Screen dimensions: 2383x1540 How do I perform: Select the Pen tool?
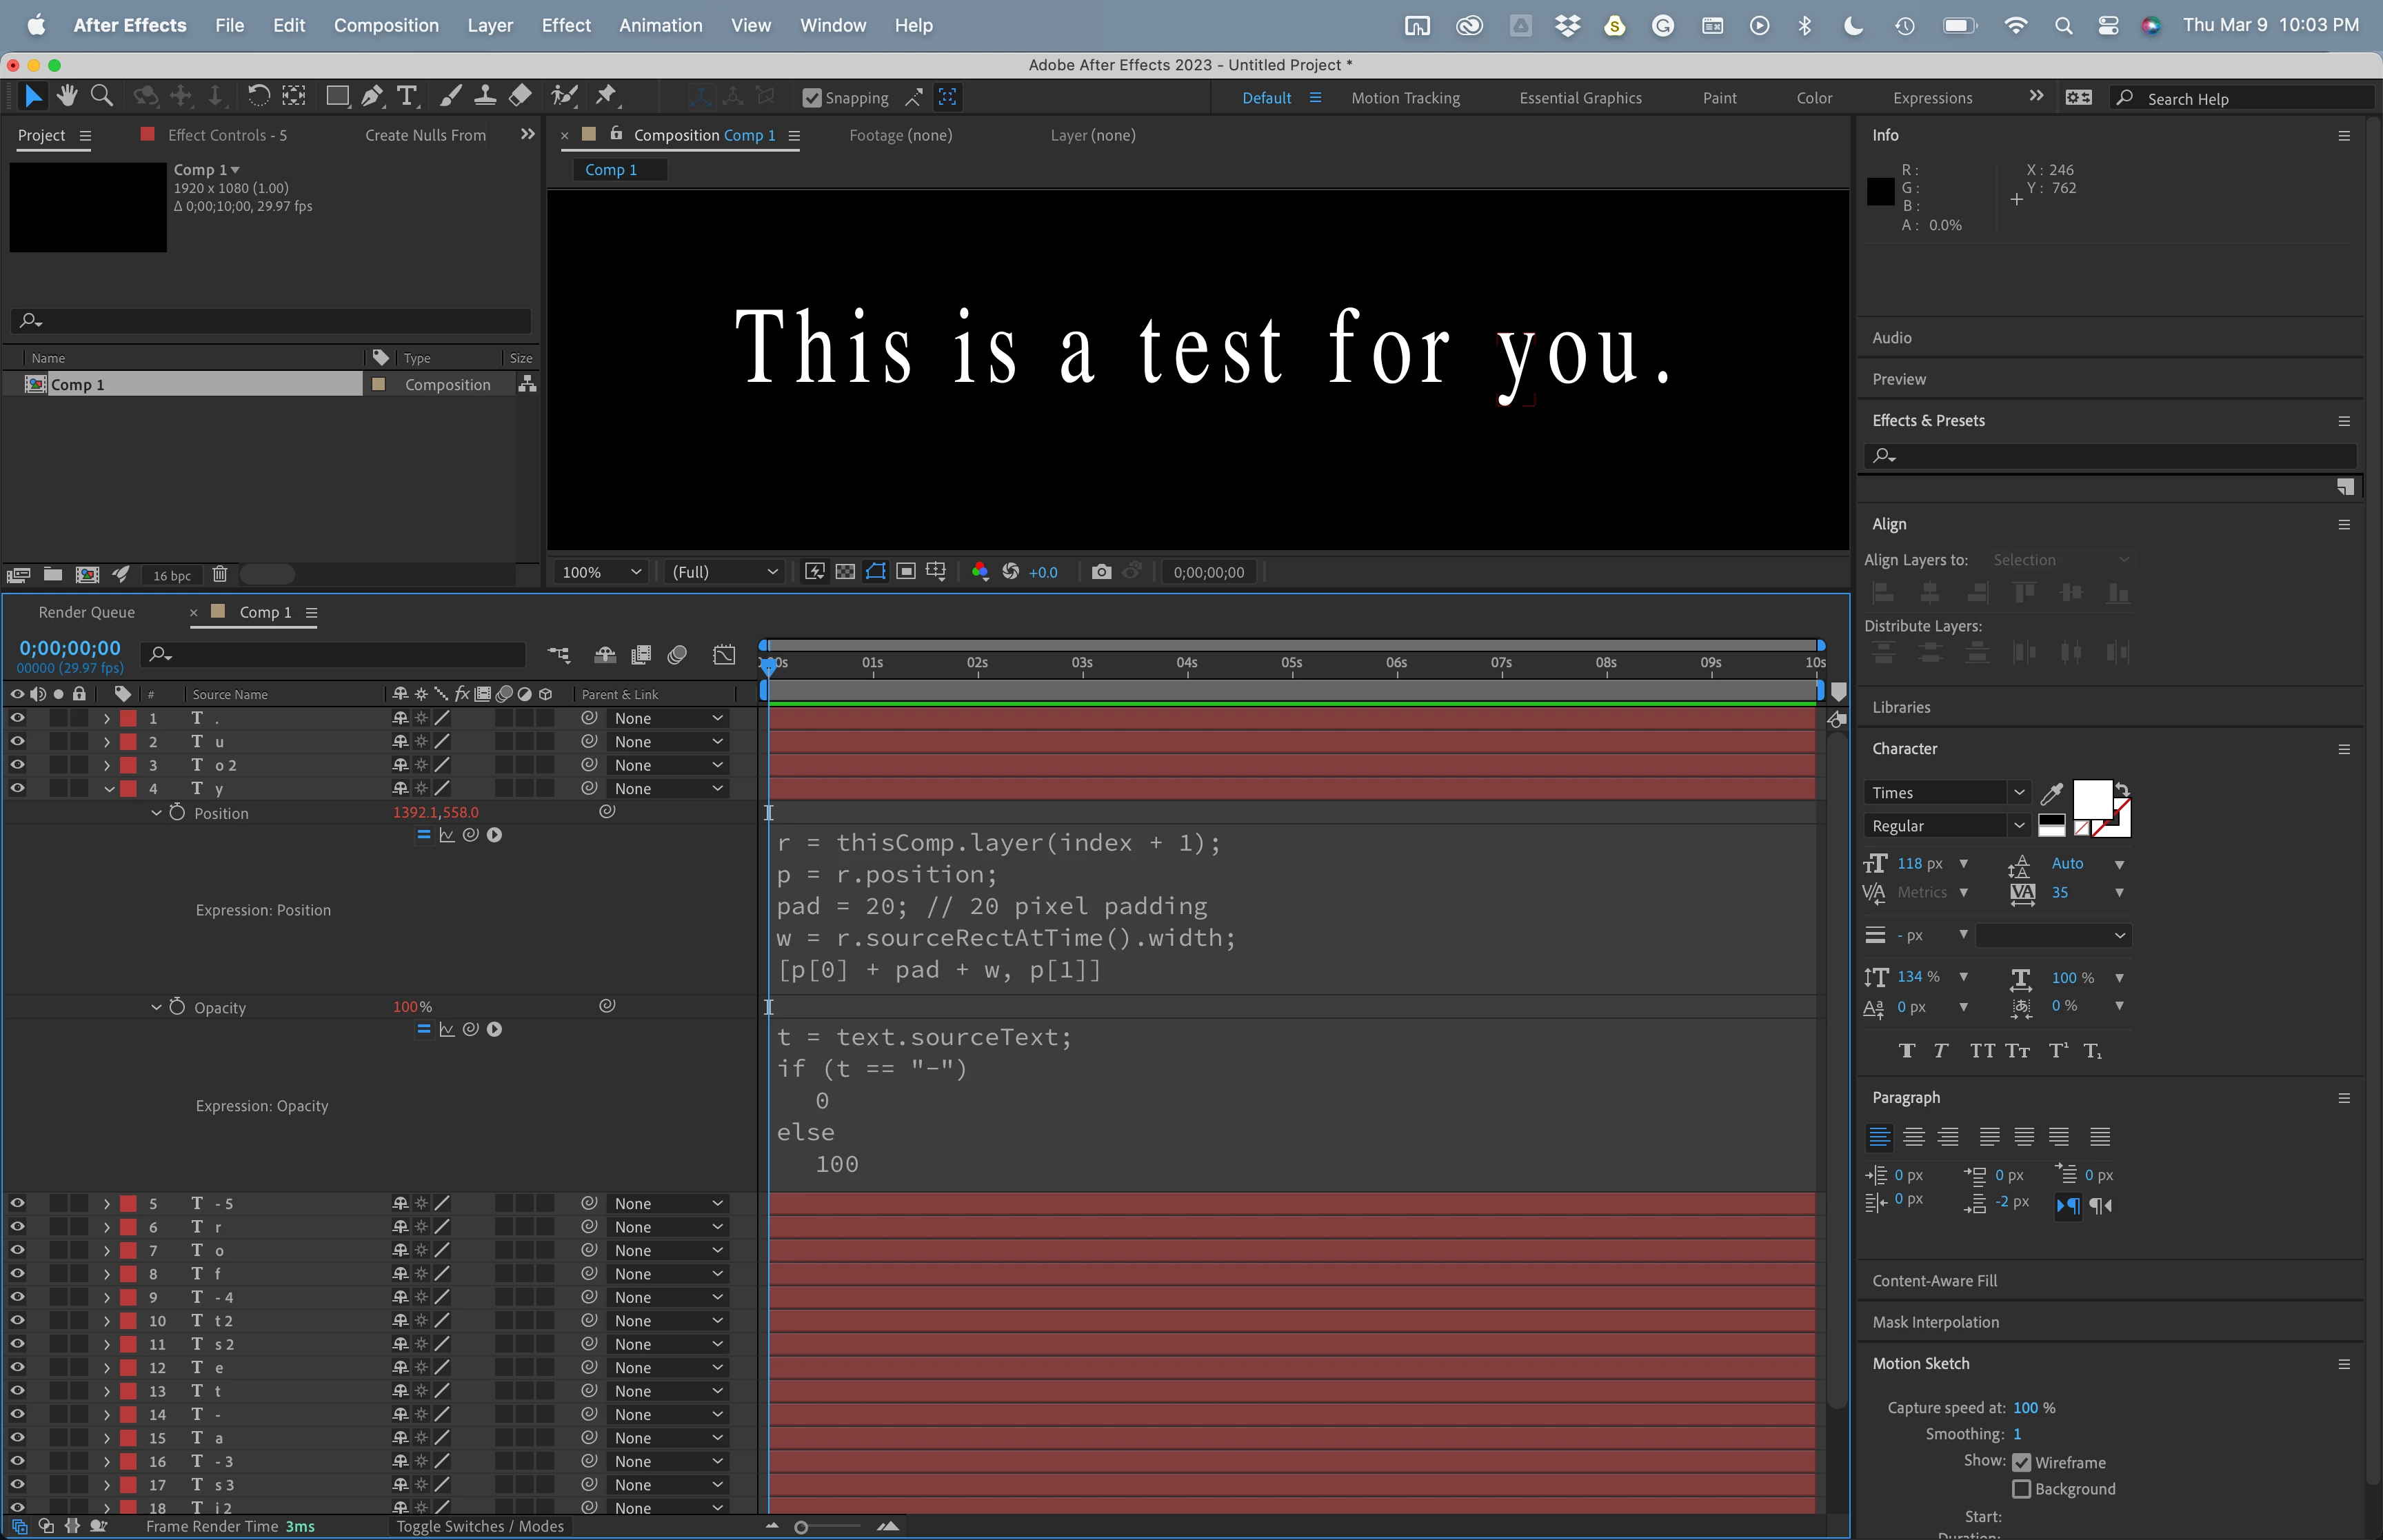coord(372,96)
